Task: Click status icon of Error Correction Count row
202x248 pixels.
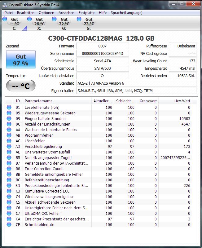Action: point(9,169)
